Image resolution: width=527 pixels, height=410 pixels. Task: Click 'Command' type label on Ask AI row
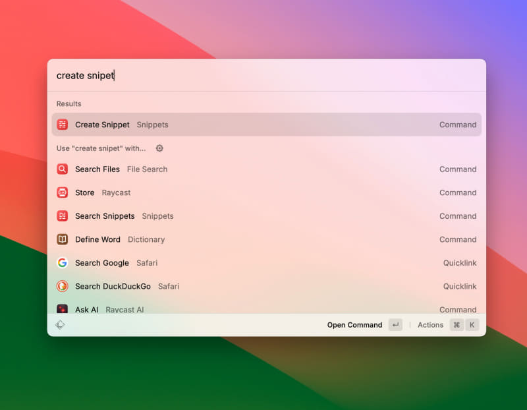pos(458,309)
